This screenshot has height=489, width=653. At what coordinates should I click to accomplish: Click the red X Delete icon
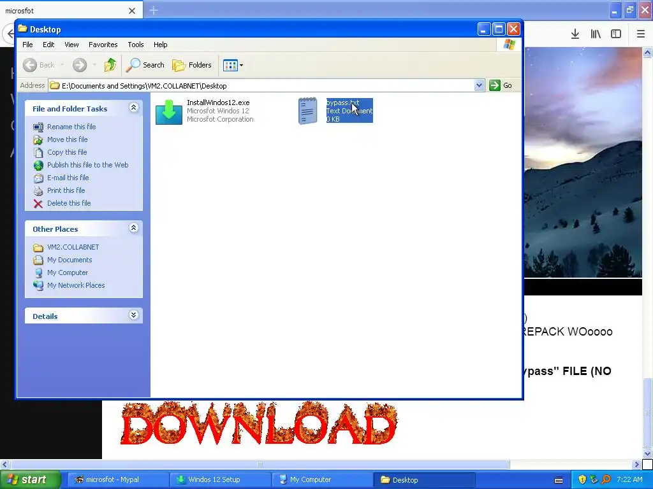(38, 204)
